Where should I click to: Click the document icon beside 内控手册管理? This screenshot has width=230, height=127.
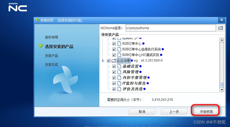tap(119, 78)
